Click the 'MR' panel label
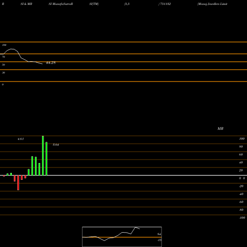The height and width of the screenshot is (247, 247). (x=220, y=128)
